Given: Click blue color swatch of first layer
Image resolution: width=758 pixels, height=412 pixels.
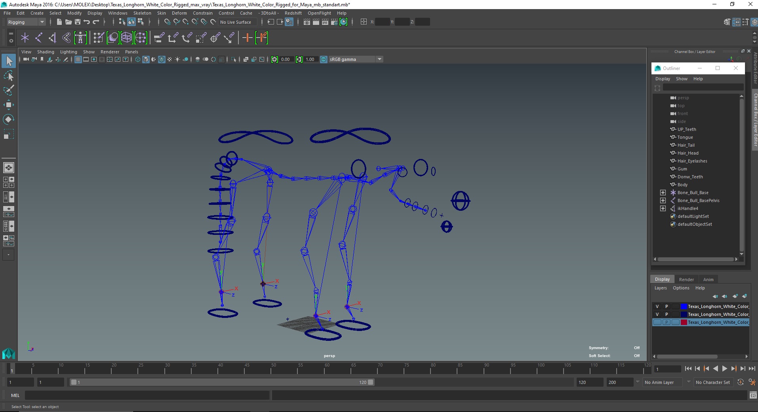Looking at the screenshot, I should coord(684,306).
